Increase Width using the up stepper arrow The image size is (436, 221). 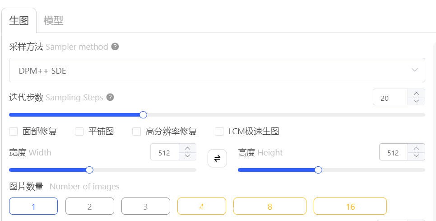point(187,148)
